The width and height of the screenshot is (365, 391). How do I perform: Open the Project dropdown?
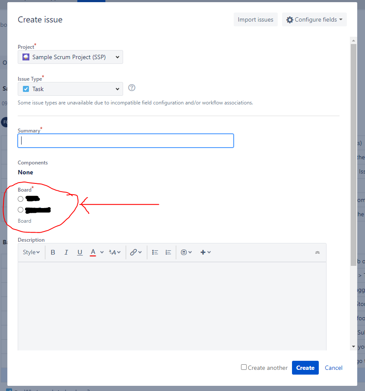pyautogui.click(x=70, y=57)
